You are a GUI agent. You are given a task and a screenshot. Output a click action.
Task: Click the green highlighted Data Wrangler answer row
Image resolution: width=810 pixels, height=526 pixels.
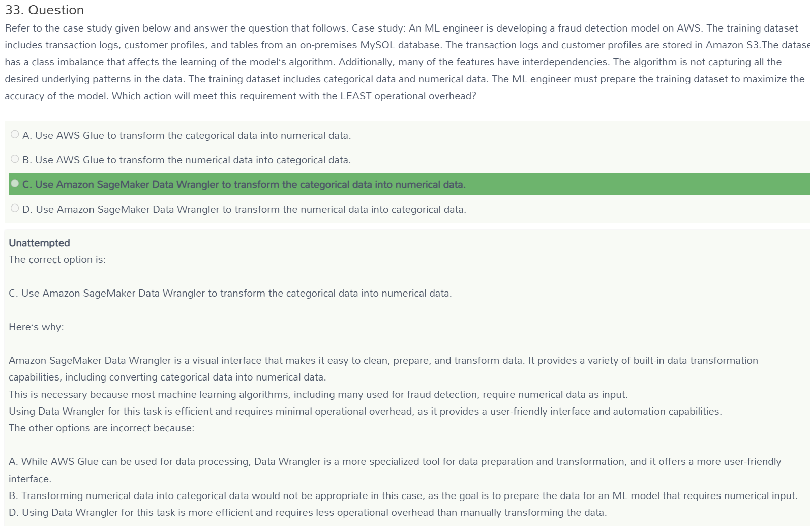(x=409, y=184)
